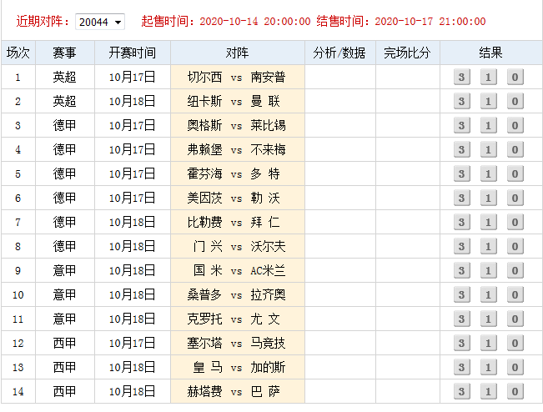Tap result 0 for 塞尔塔 vs 马竞技
Viewport: 543px width, 412px height.
515,343
